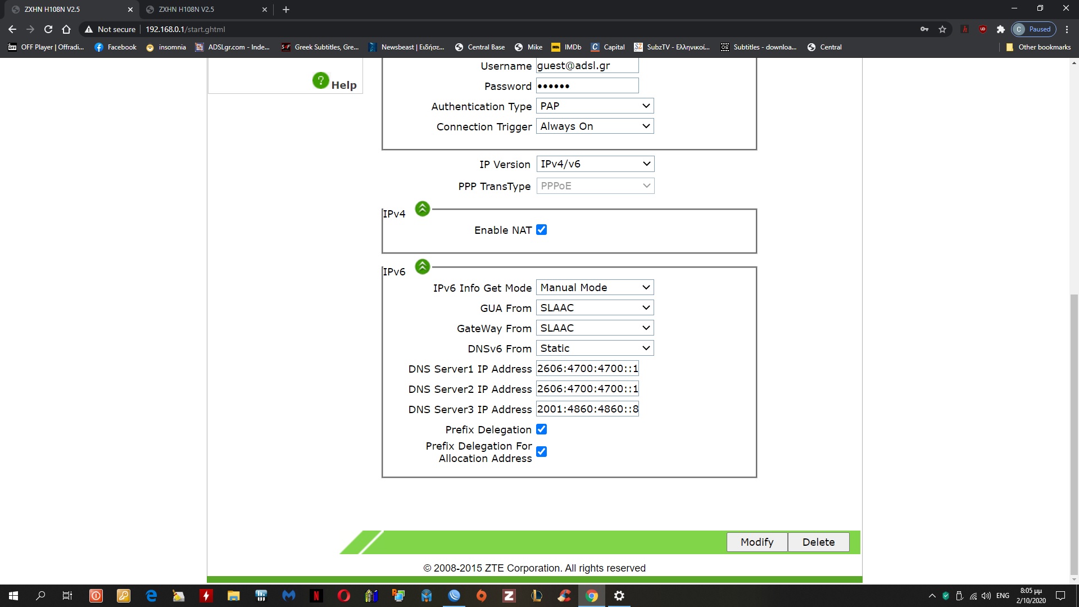Open the IPv6 Info Get Mode dropdown
The width and height of the screenshot is (1079, 607).
[x=595, y=288]
